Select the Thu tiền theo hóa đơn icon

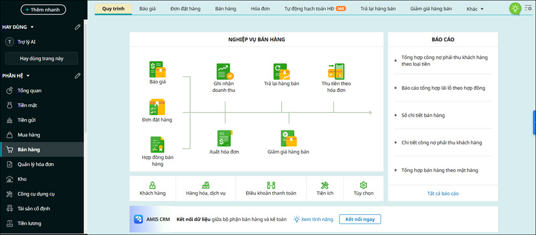click(336, 72)
